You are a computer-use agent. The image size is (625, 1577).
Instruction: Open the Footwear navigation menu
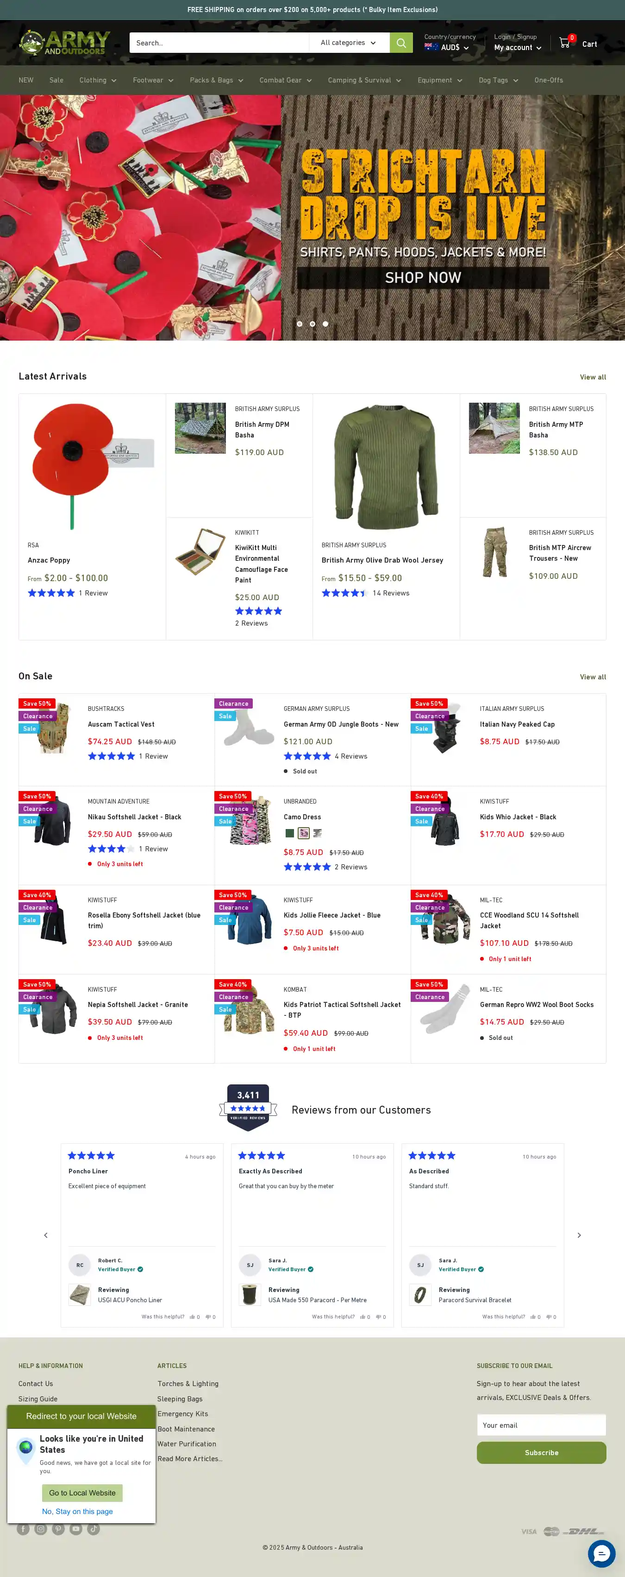tap(153, 80)
